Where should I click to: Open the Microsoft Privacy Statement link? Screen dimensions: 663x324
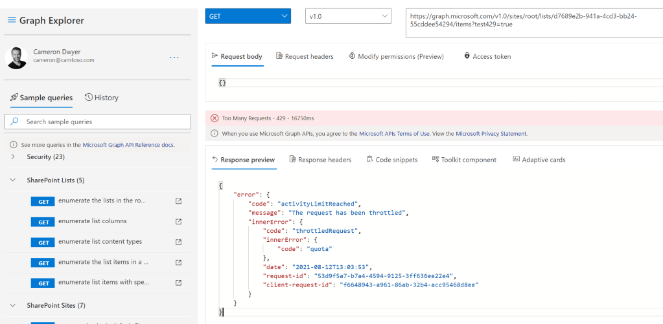click(491, 134)
